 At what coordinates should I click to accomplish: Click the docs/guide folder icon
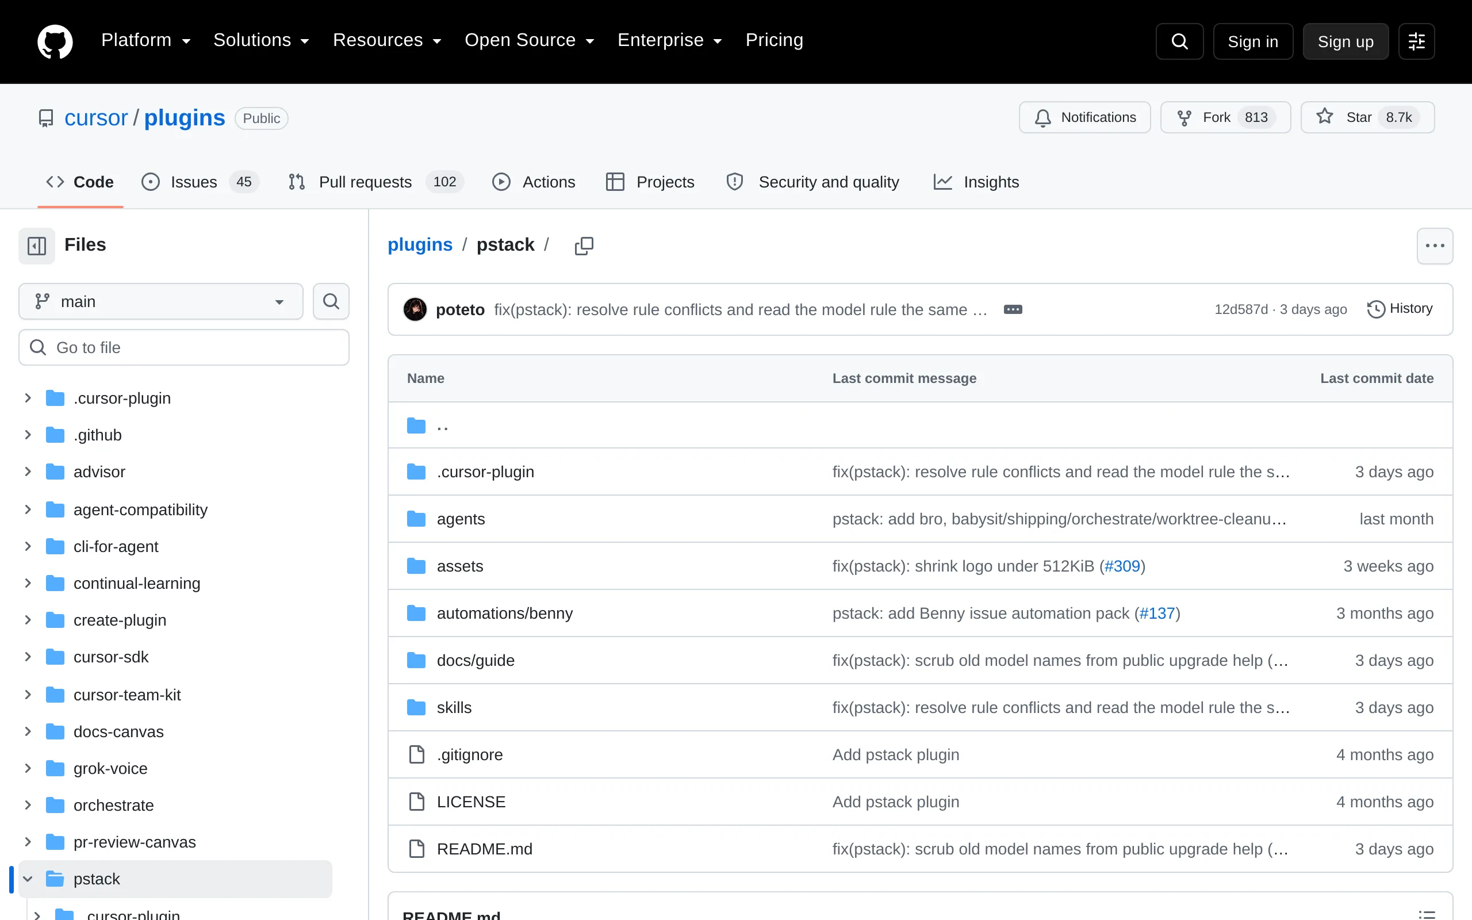pyautogui.click(x=416, y=661)
